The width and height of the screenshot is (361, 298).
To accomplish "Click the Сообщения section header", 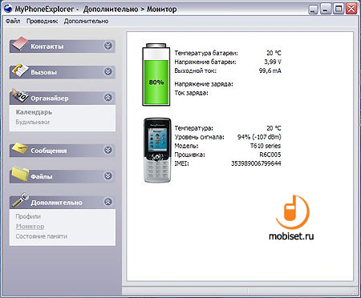I will 63,151.
